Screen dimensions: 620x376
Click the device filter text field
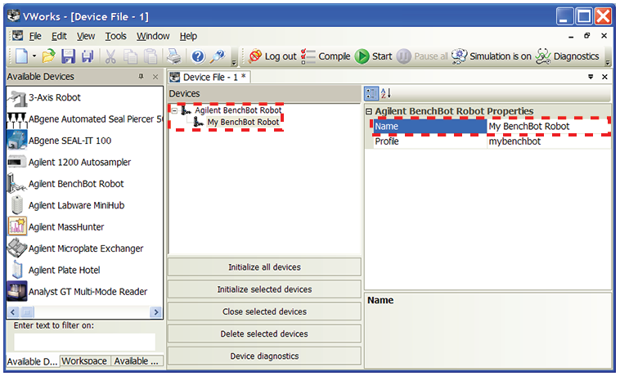[x=84, y=342]
